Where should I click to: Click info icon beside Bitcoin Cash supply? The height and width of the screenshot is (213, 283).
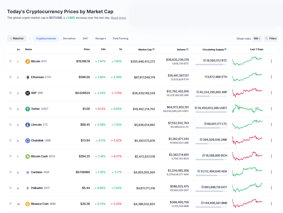click(204, 155)
